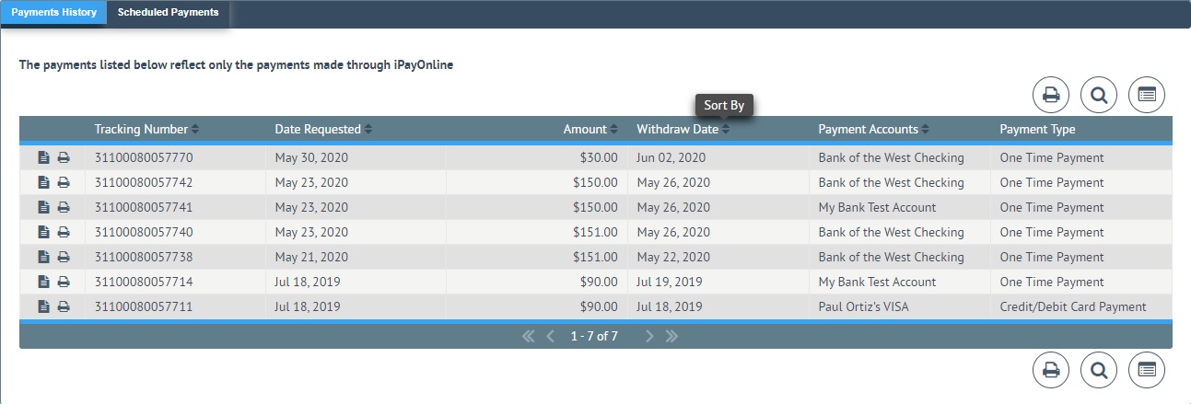Click the Payment Accounts header text
Viewport: 1191px width, 404px height.
[x=868, y=130]
